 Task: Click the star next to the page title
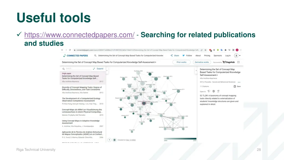coord(155,62)
